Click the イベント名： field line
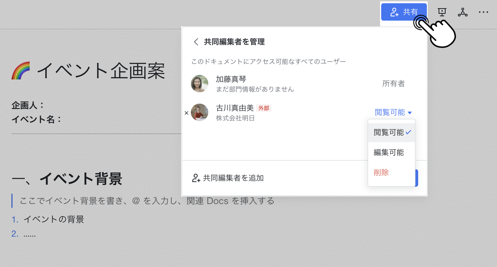The image size is (497, 267). pyautogui.click(x=36, y=119)
